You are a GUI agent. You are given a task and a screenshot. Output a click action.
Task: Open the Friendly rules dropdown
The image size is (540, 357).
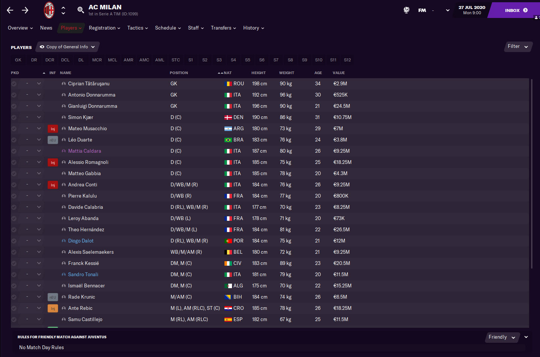coord(503,337)
